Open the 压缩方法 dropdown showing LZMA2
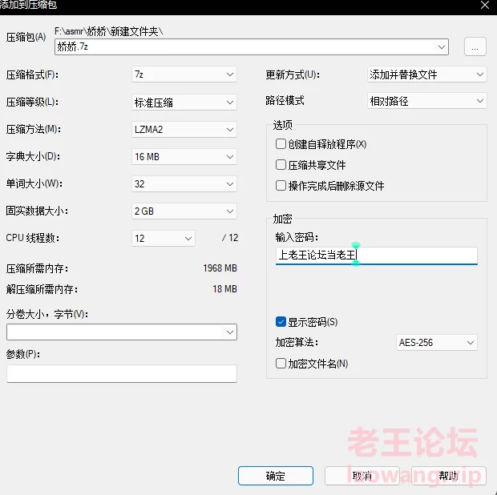497x495 pixels. 184,130
